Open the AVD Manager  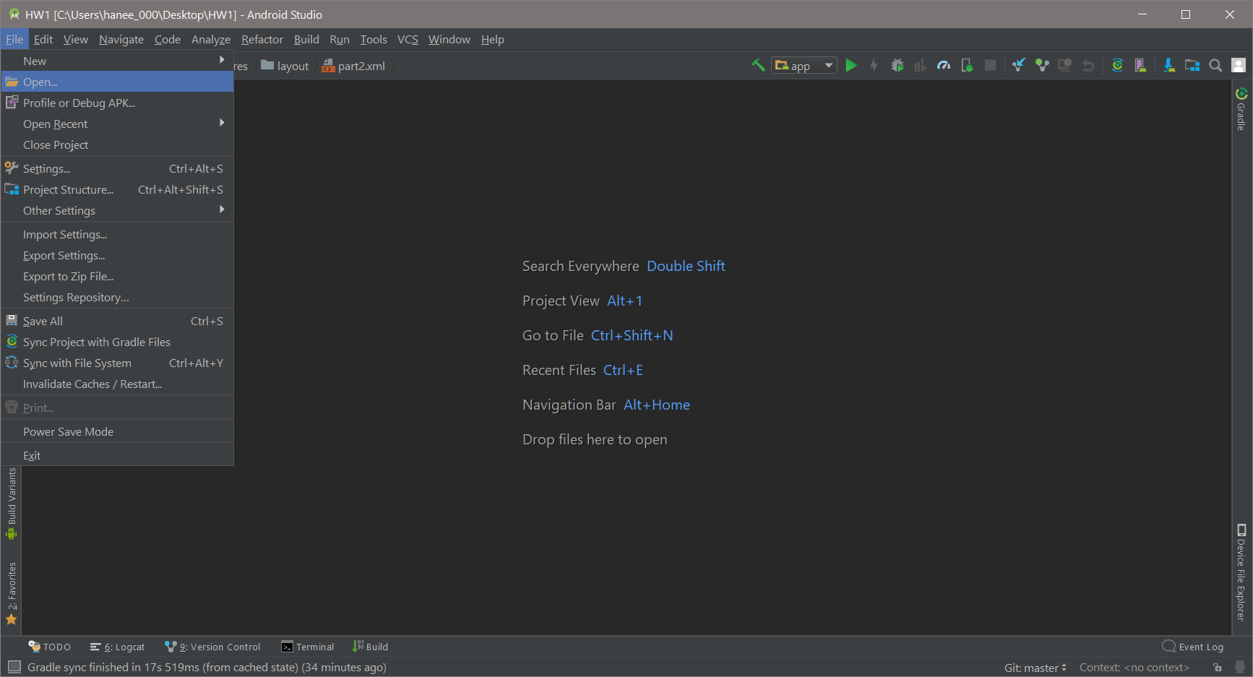point(1140,65)
